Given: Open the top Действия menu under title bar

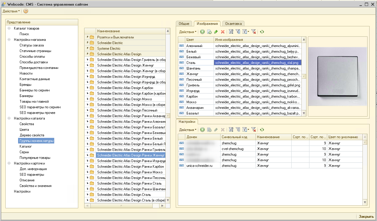Looking at the screenshot, I should coord(11,11).
